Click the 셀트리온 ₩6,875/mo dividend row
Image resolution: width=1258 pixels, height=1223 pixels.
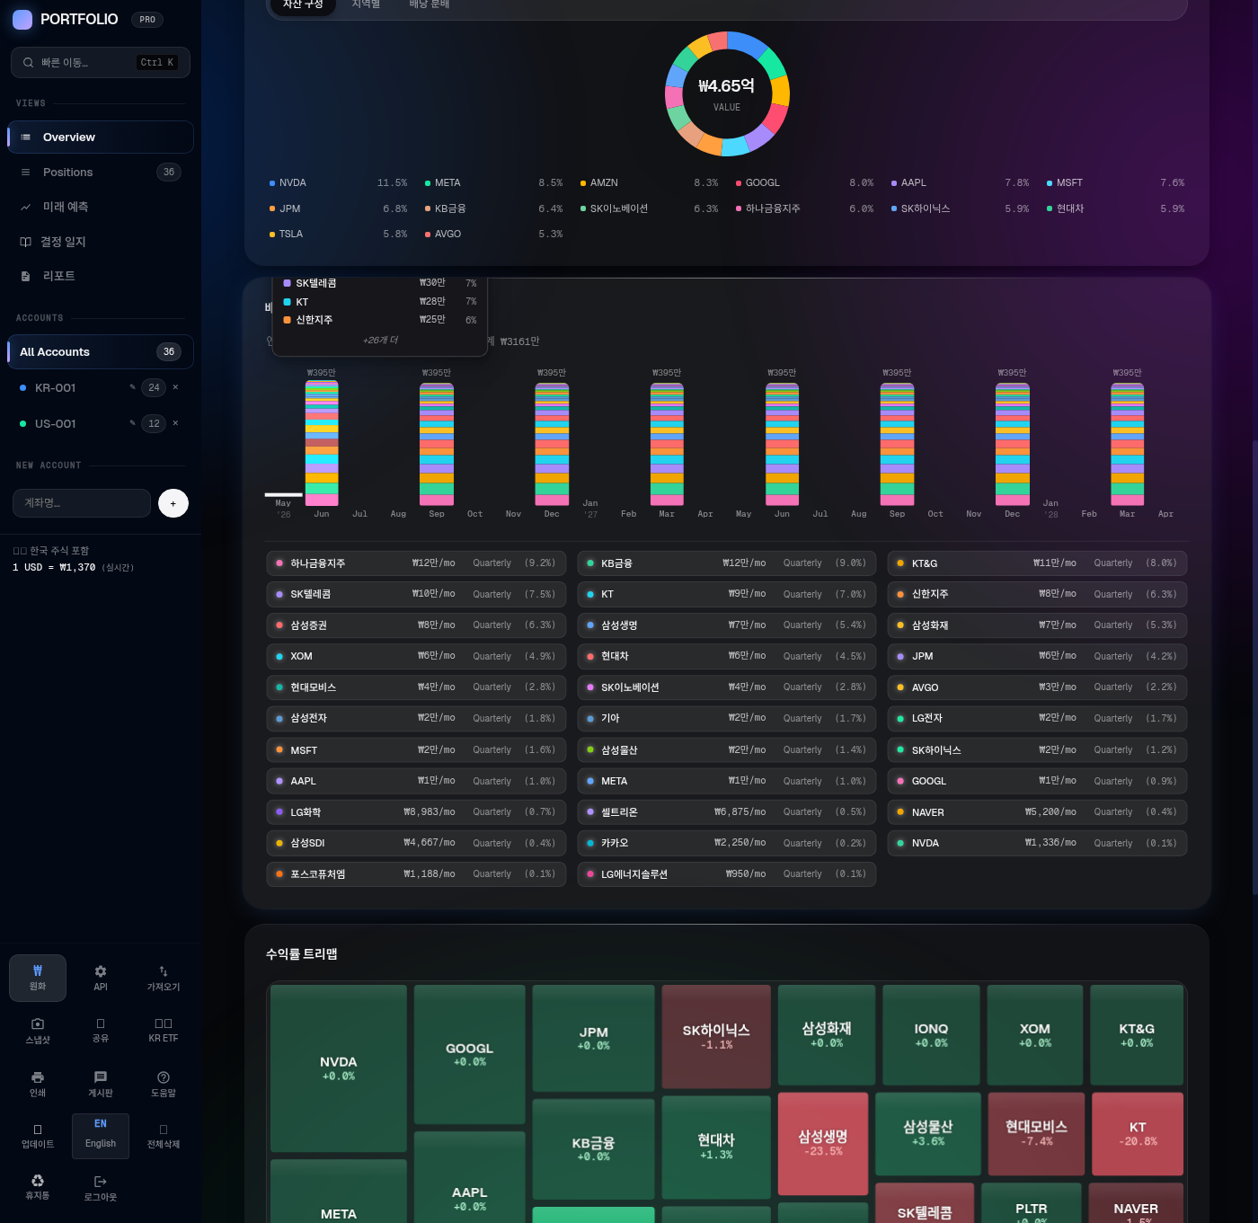point(727,811)
